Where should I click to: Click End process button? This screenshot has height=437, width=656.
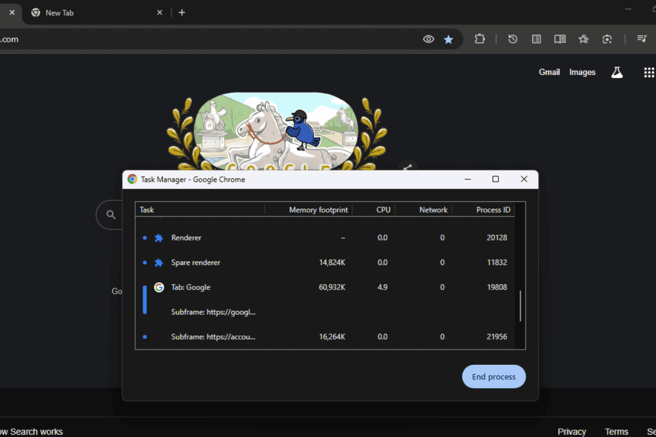point(494,376)
